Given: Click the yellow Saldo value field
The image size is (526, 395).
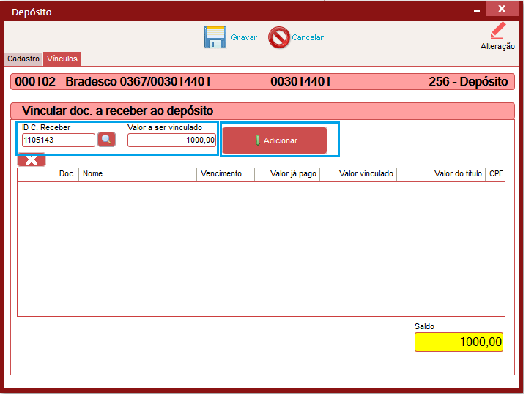Looking at the screenshot, I should (x=459, y=342).
